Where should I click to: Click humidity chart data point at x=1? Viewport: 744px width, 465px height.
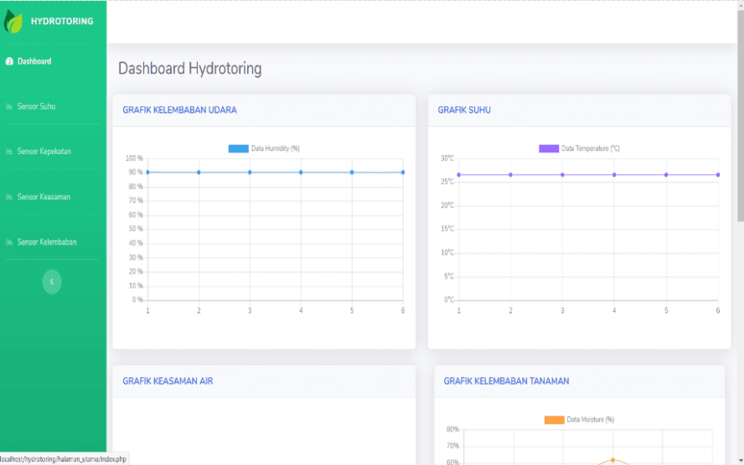point(147,173)
